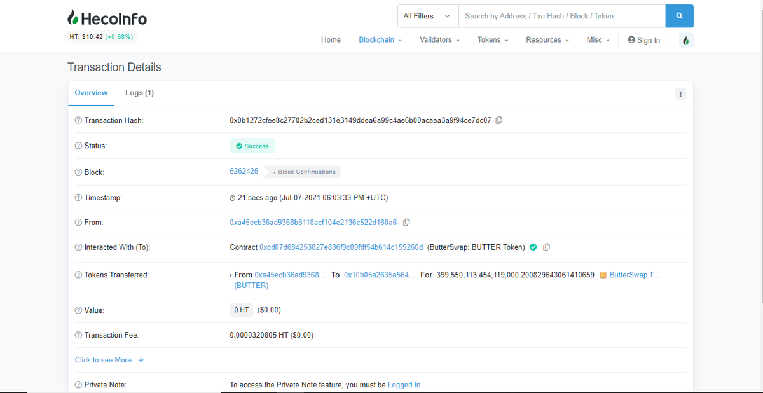Click the Transaction Details heading
The height and width of the screenshot is (393, 763).
click(114, 67)
